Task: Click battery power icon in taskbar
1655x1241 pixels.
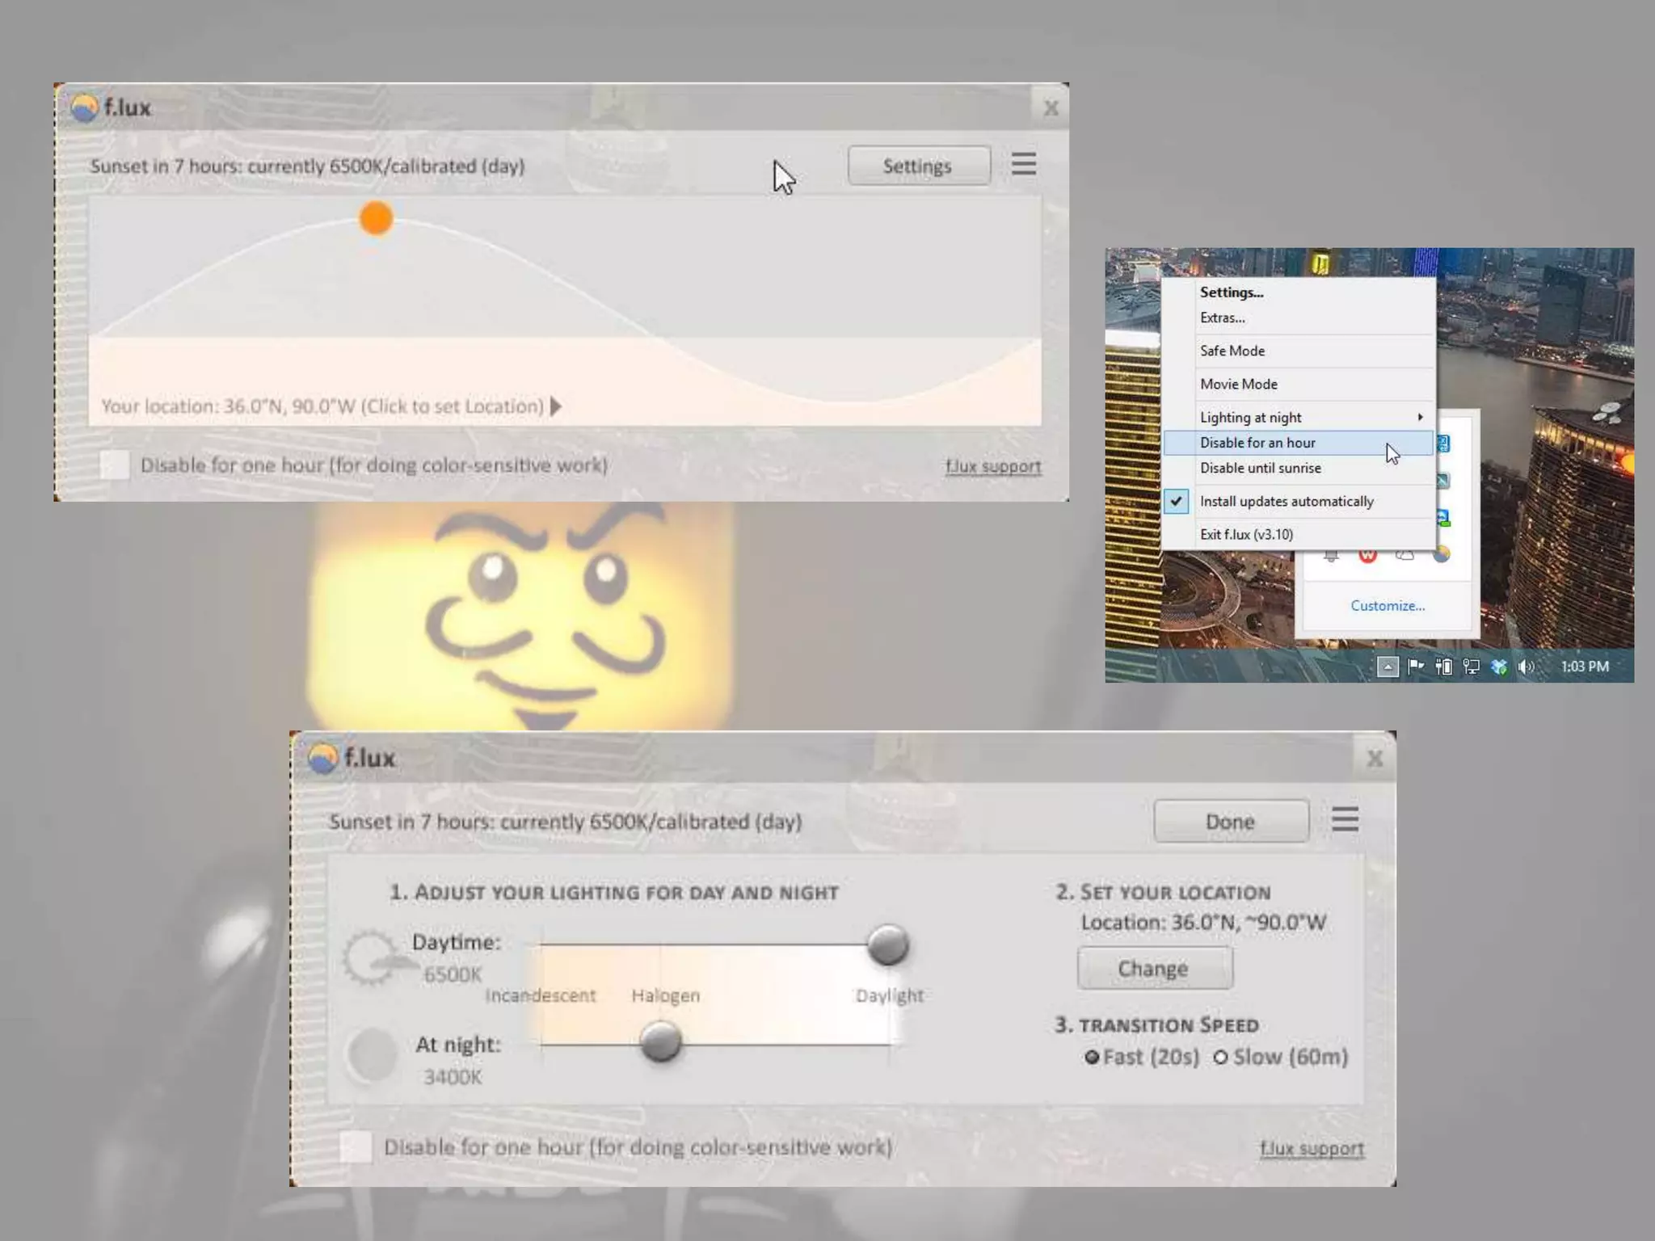Action: [1443, 667]
